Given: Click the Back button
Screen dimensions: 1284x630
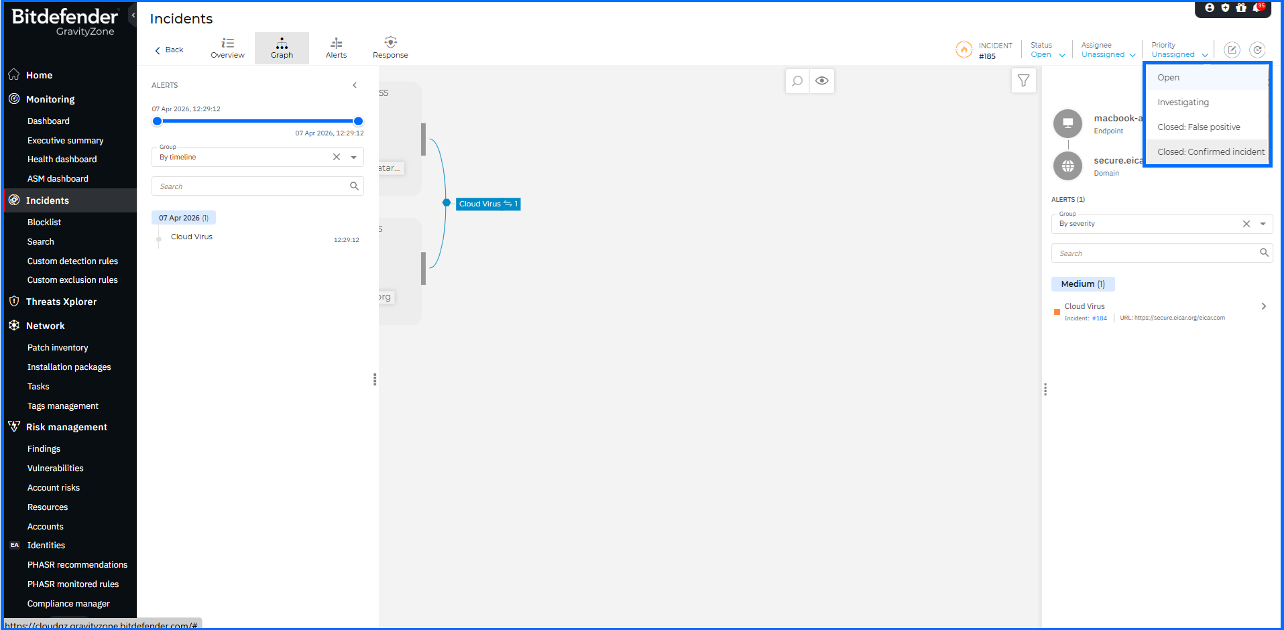Looking at the screenshot, I should coord(169,50).
